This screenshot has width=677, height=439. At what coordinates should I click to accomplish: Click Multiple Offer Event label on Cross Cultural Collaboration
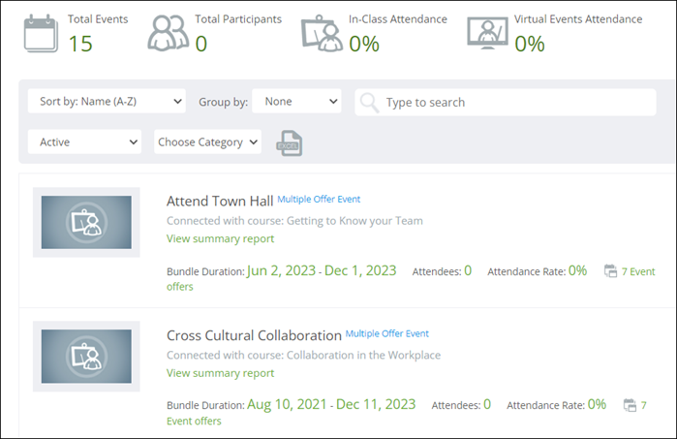pos(386,333)
